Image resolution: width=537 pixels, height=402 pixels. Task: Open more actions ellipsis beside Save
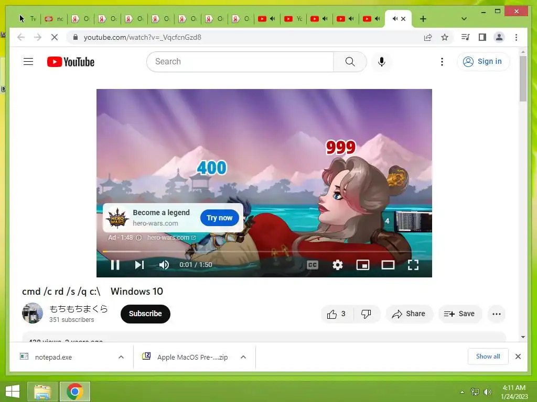pos(496,314)
